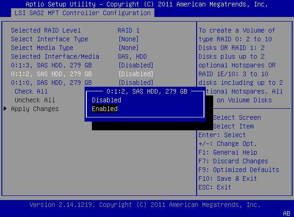Click the F9: Optimized Defaults line
Screen dimensions: 294x217
239,170
